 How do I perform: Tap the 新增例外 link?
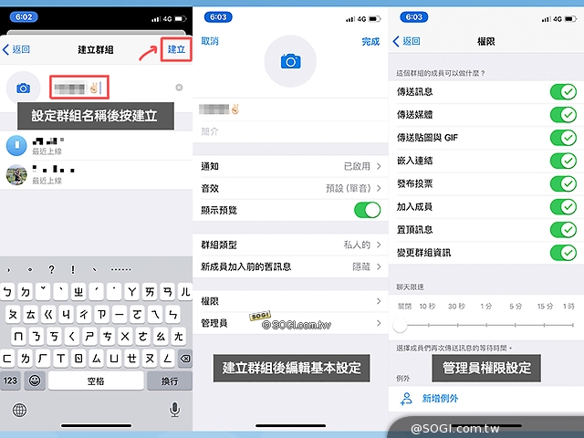[x=440, y=399]
